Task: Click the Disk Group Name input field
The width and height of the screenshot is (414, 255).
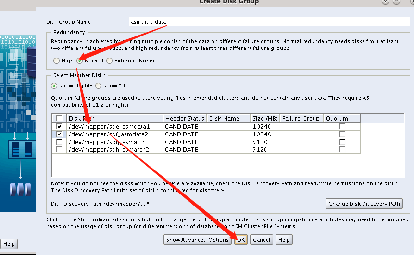Action: 269,22
